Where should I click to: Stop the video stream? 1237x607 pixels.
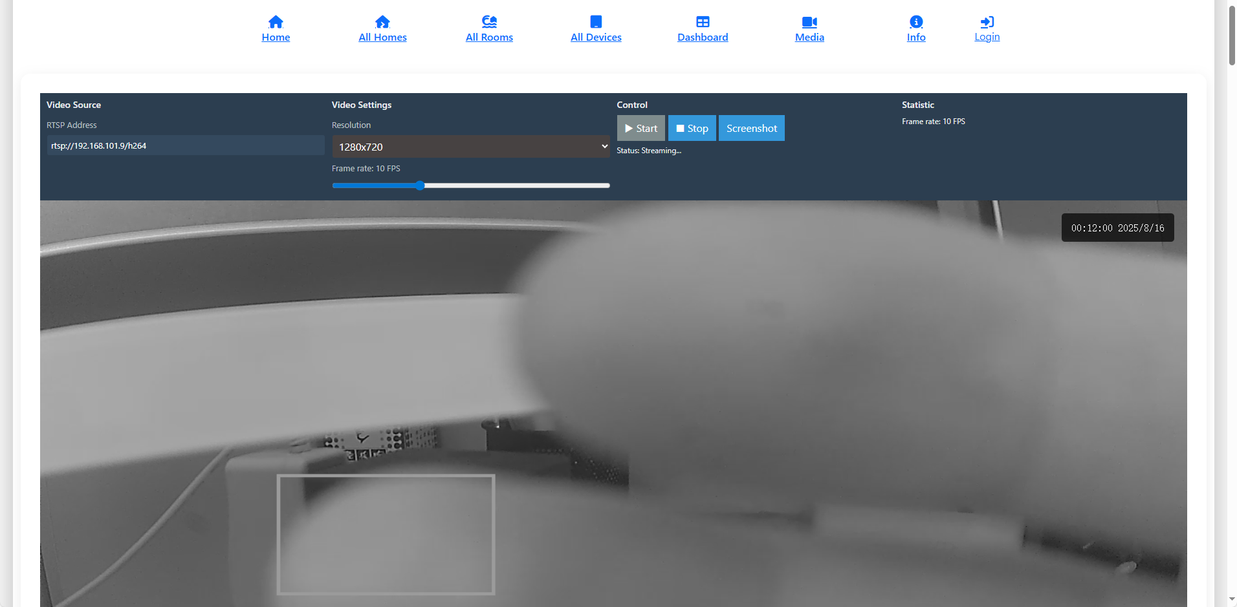pos(692,128)
